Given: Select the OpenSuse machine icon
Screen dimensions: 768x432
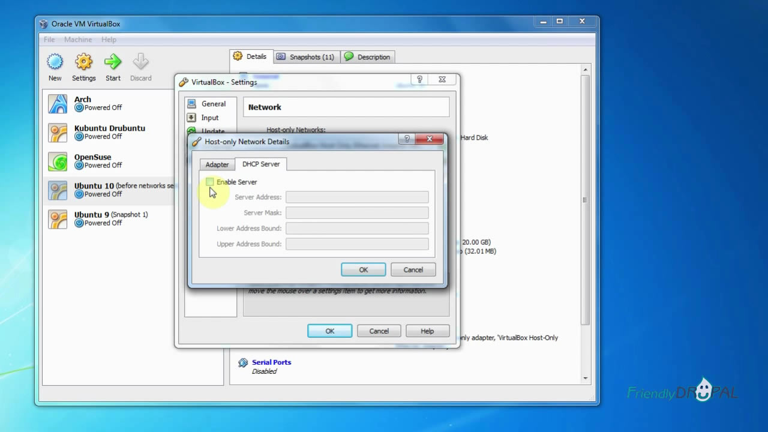Looking at the screenshot, I should [58, 161].
